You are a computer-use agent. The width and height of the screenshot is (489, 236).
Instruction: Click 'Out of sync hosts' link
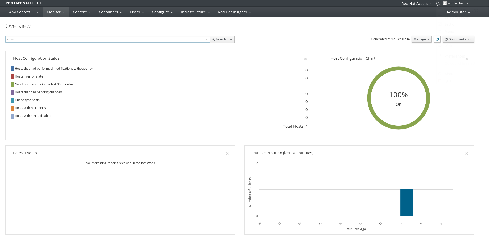coord(27,100)
